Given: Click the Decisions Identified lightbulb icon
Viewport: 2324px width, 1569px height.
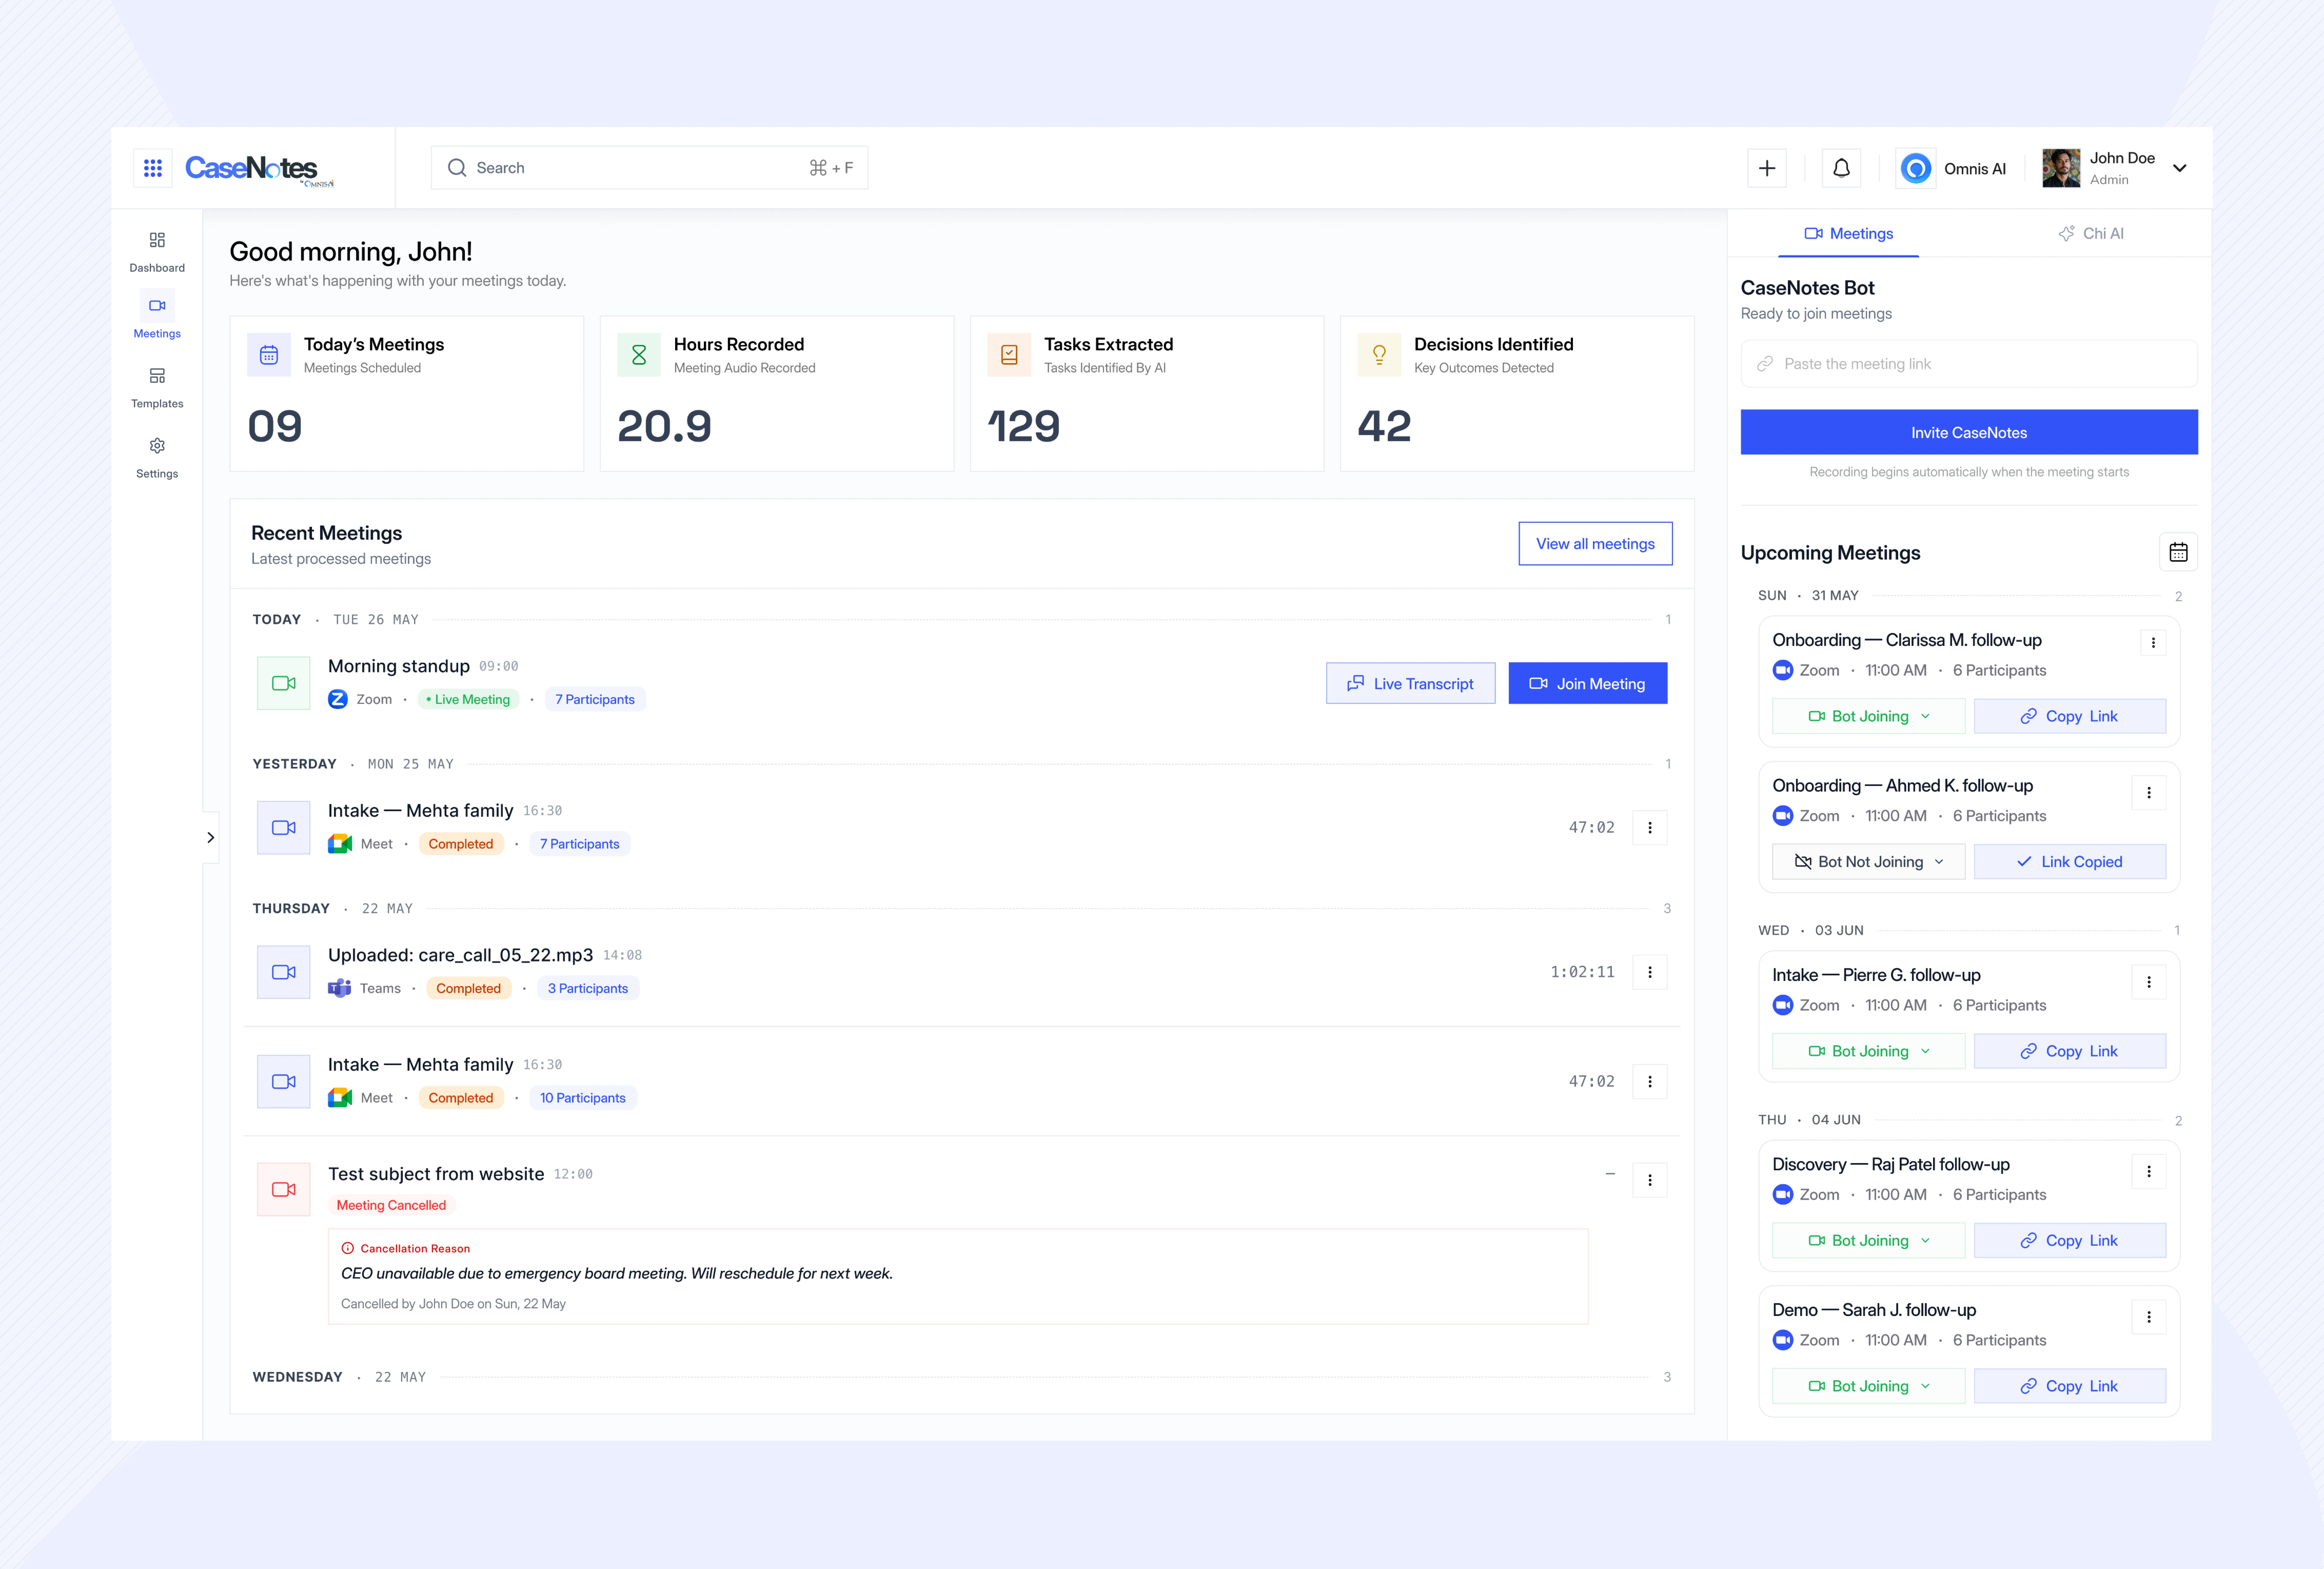Looking at the screenshot, I should 1379,355.
